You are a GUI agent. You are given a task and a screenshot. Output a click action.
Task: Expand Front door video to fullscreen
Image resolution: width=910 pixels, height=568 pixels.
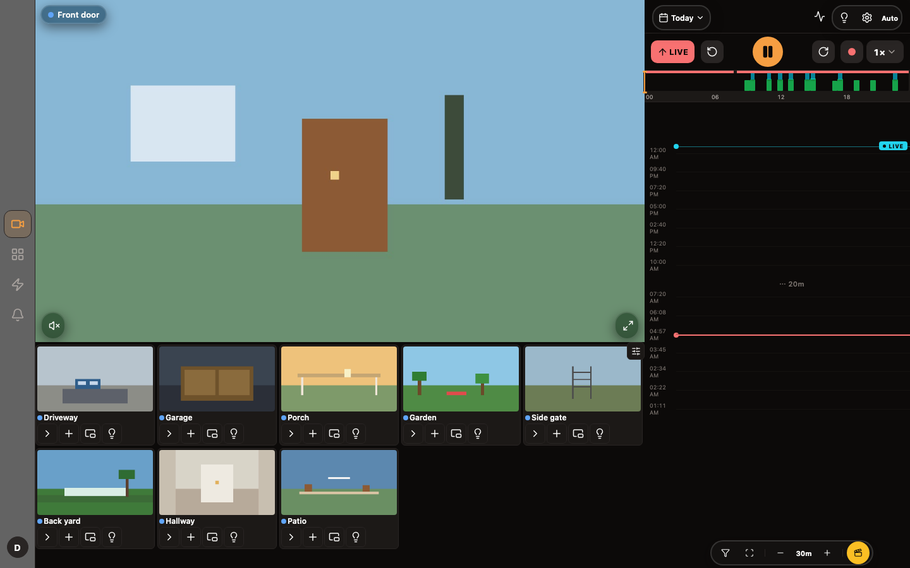pos(627,326)
